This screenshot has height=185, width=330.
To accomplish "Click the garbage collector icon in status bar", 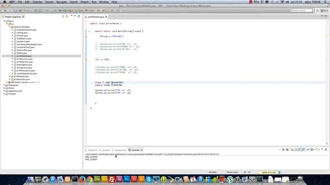I will click(279, 172).
